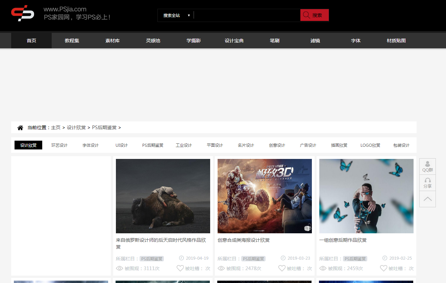
Task: Click the home icon in the breadcrumb
Action: pyautogui.click(x=20, y=127)
